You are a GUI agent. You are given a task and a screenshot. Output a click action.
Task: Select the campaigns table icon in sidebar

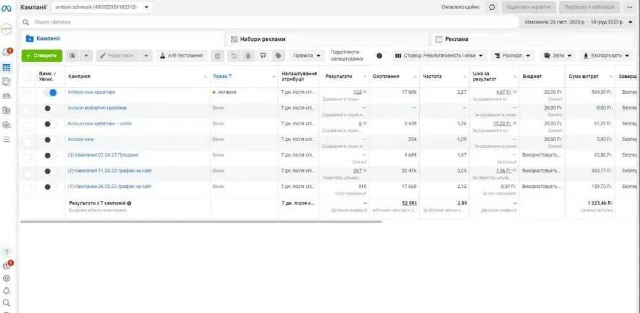(x=6, y=68)
